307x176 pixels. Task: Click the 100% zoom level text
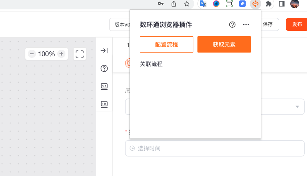tap(47, 54)
